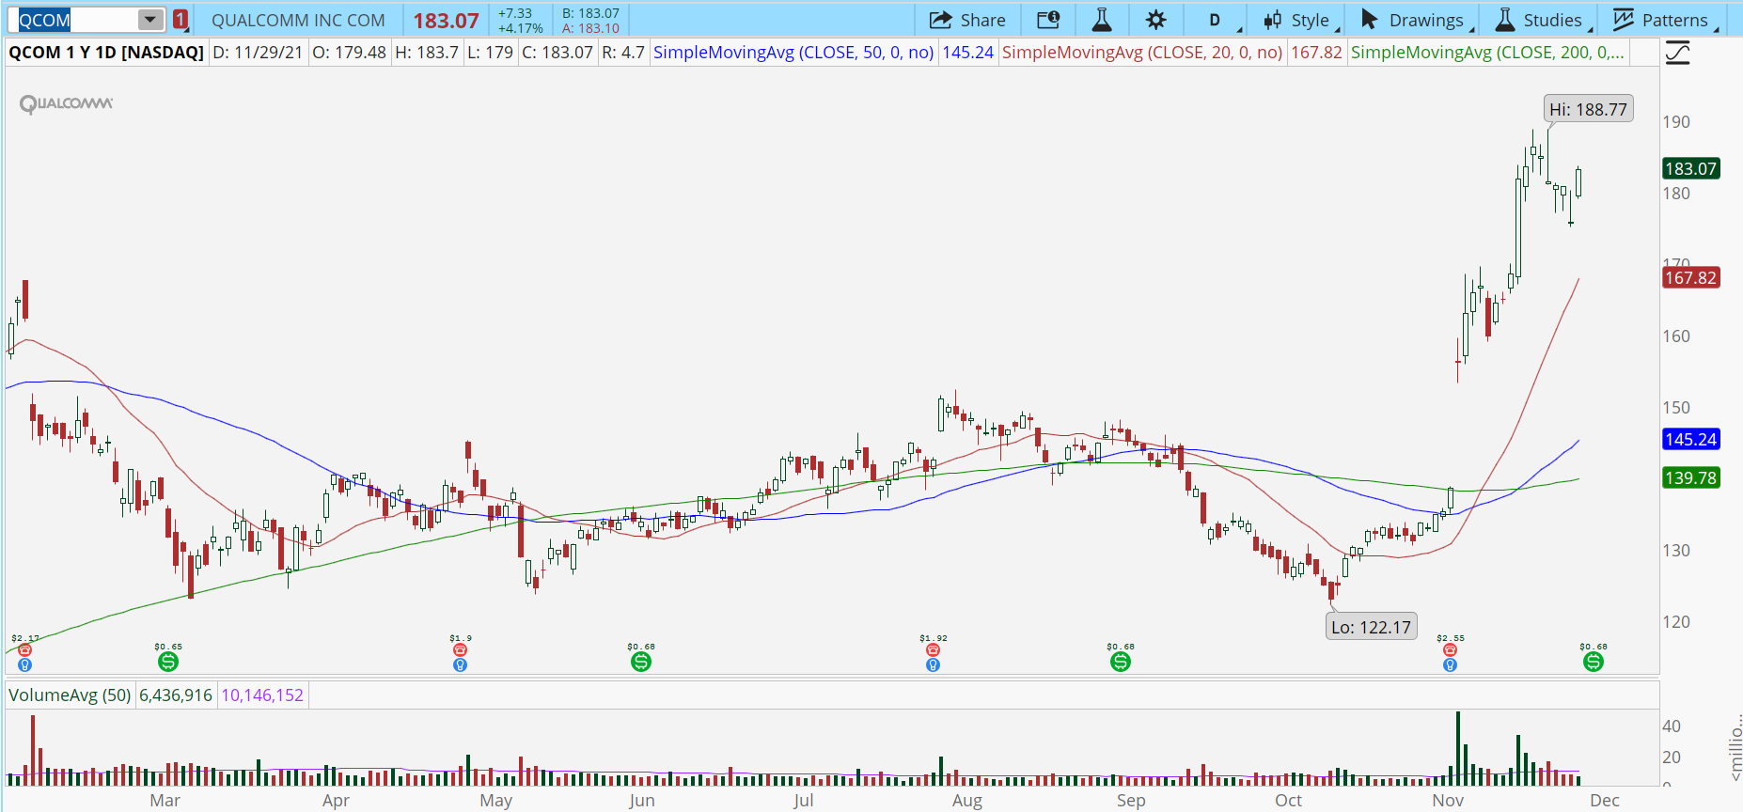Click the Hi: 188.77 price bubble
The width and height of the screenshot is (1743, 812).
click(x=1588, y=109)
